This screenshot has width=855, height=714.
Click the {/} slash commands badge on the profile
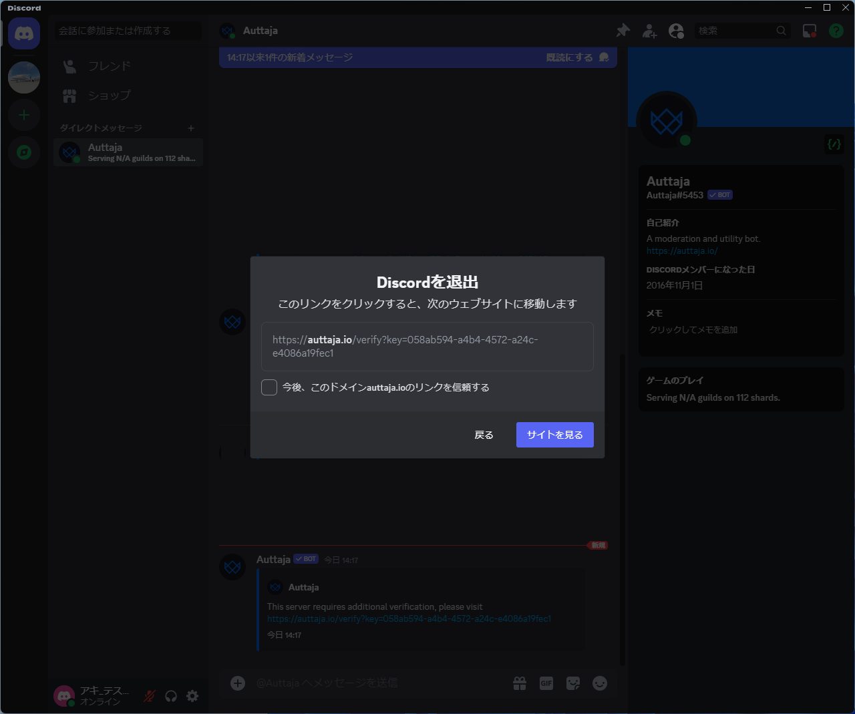coord(833,144)
